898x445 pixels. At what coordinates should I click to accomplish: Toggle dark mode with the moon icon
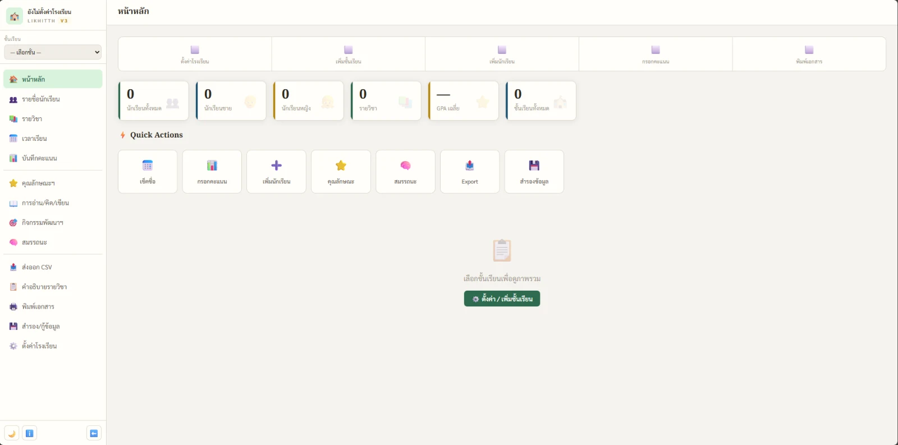coord(12,433)
